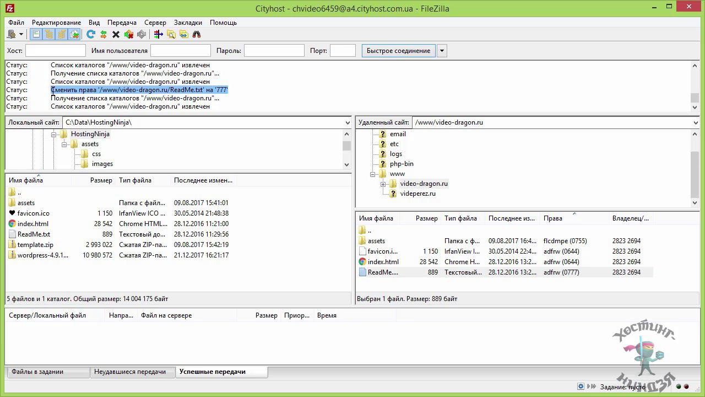Select the images folder in local tree

pos(102,164)
